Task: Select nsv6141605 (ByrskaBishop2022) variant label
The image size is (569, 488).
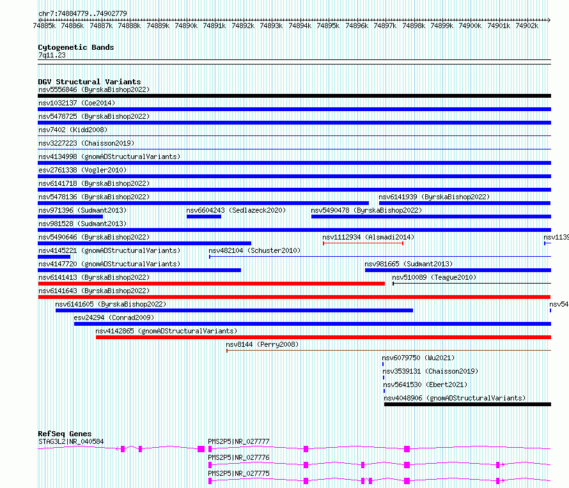Action: 111,304
